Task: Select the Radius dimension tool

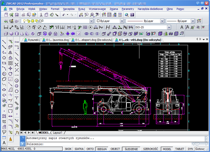Action: pyautogui.click(x=29, y=27)
